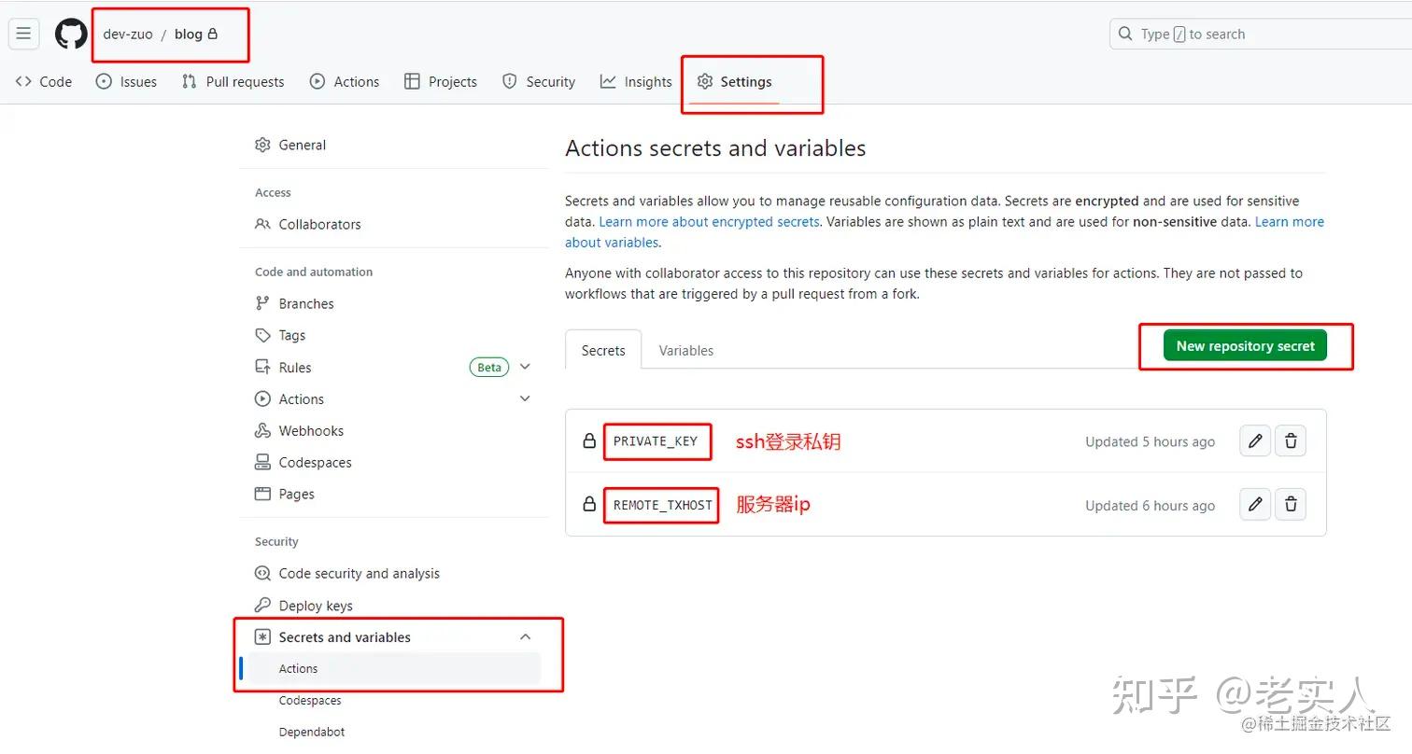Collapse the Secrets and variables section
This screenshot has height=754, width=1412.
click(x=525, y=637)
